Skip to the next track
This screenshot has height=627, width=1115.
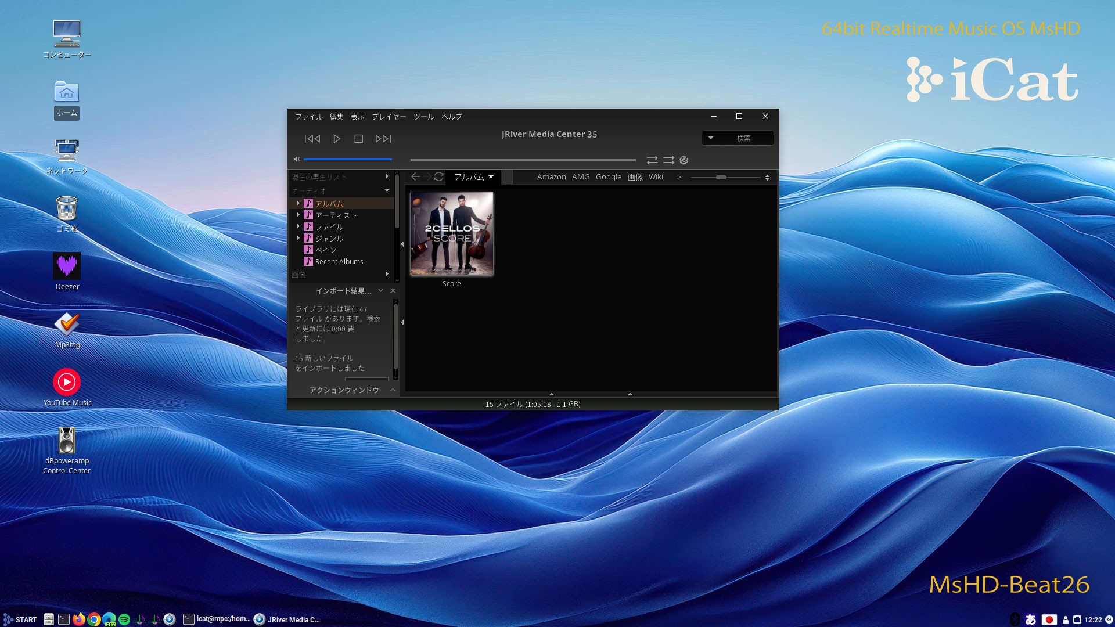(383, 139)
